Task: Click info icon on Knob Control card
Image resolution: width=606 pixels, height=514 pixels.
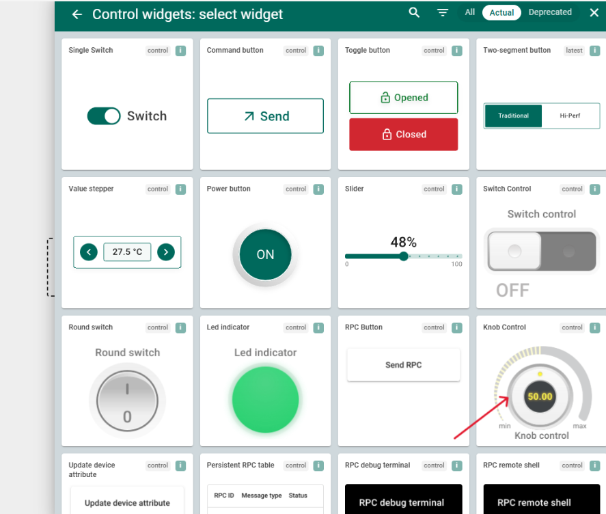Action: tap(595, 328)
